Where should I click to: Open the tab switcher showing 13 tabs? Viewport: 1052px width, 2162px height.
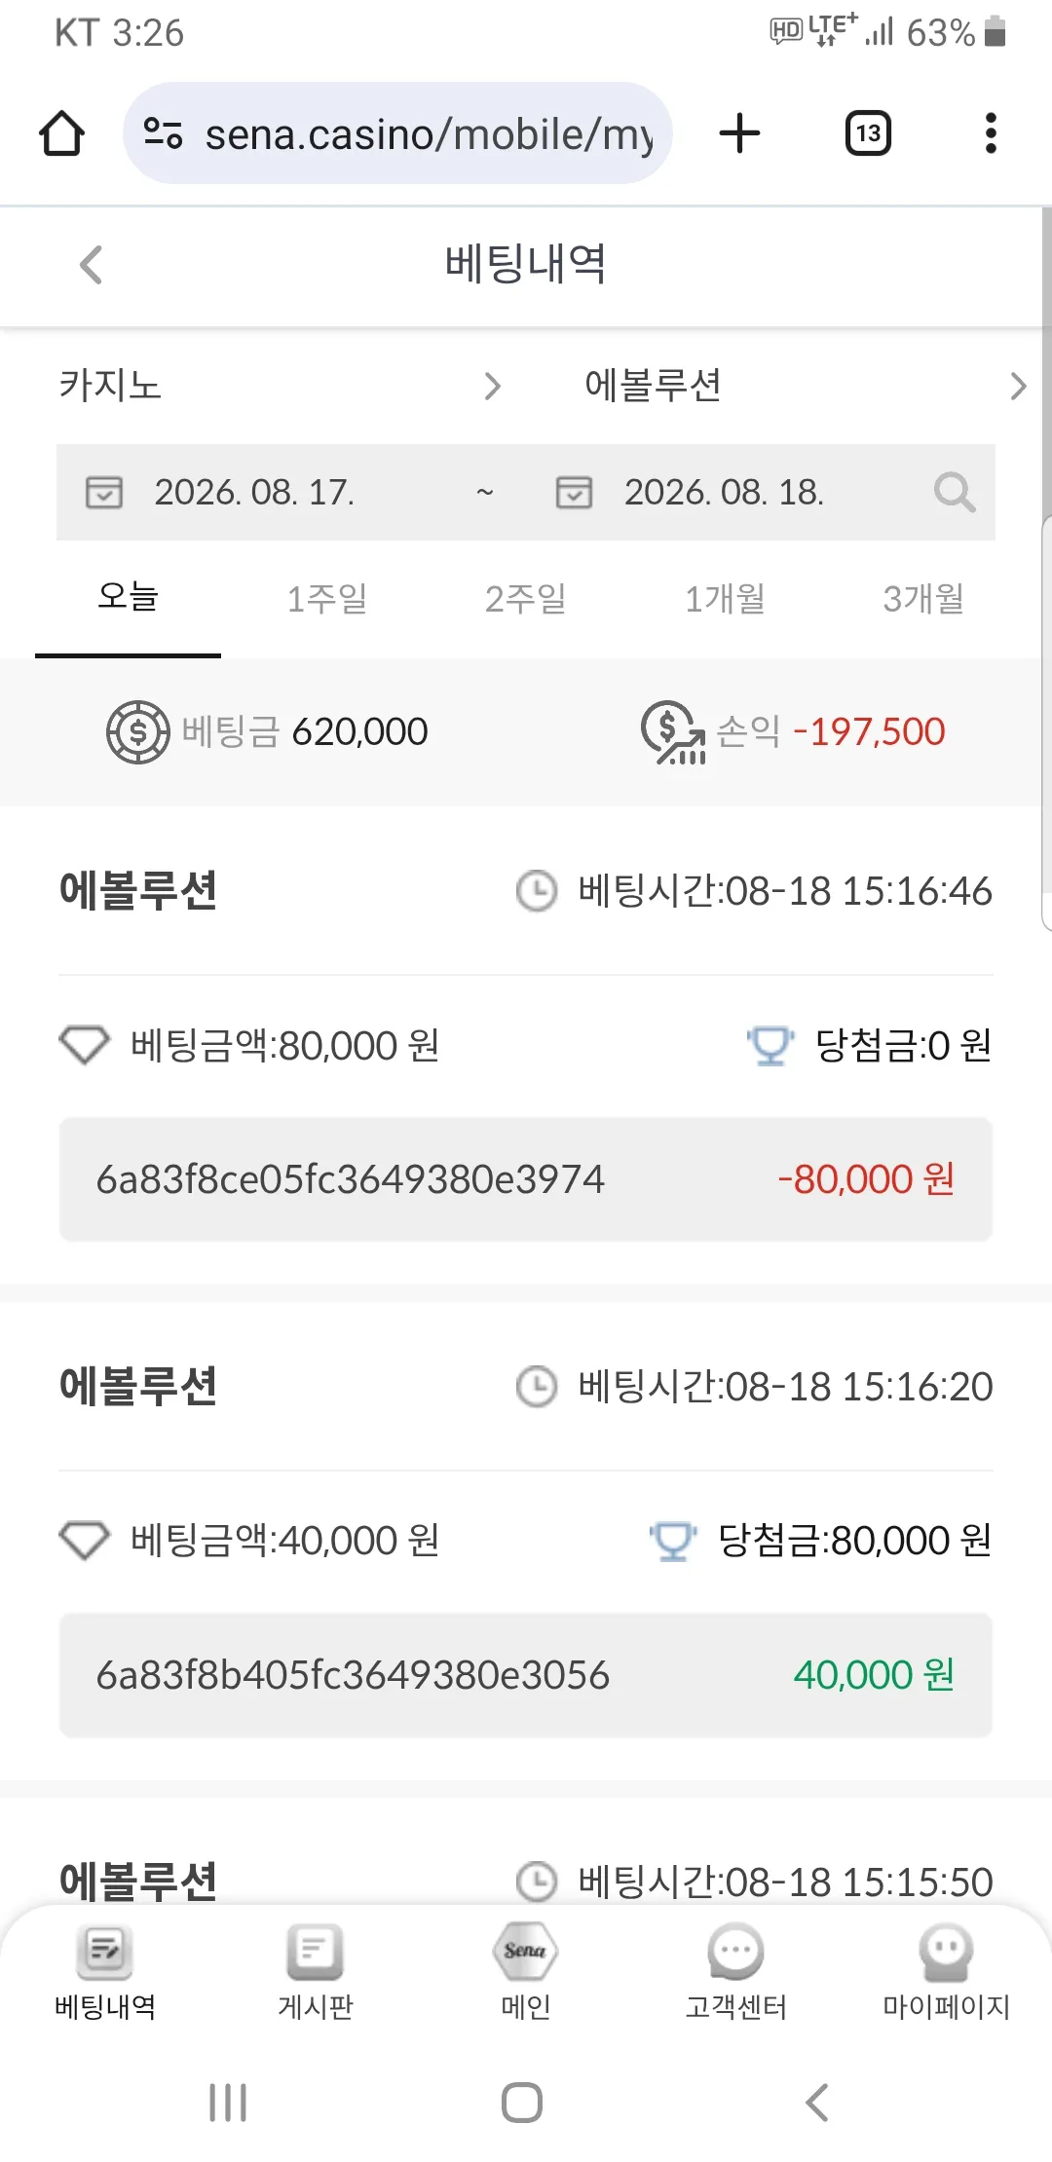(x=868, y=133)
